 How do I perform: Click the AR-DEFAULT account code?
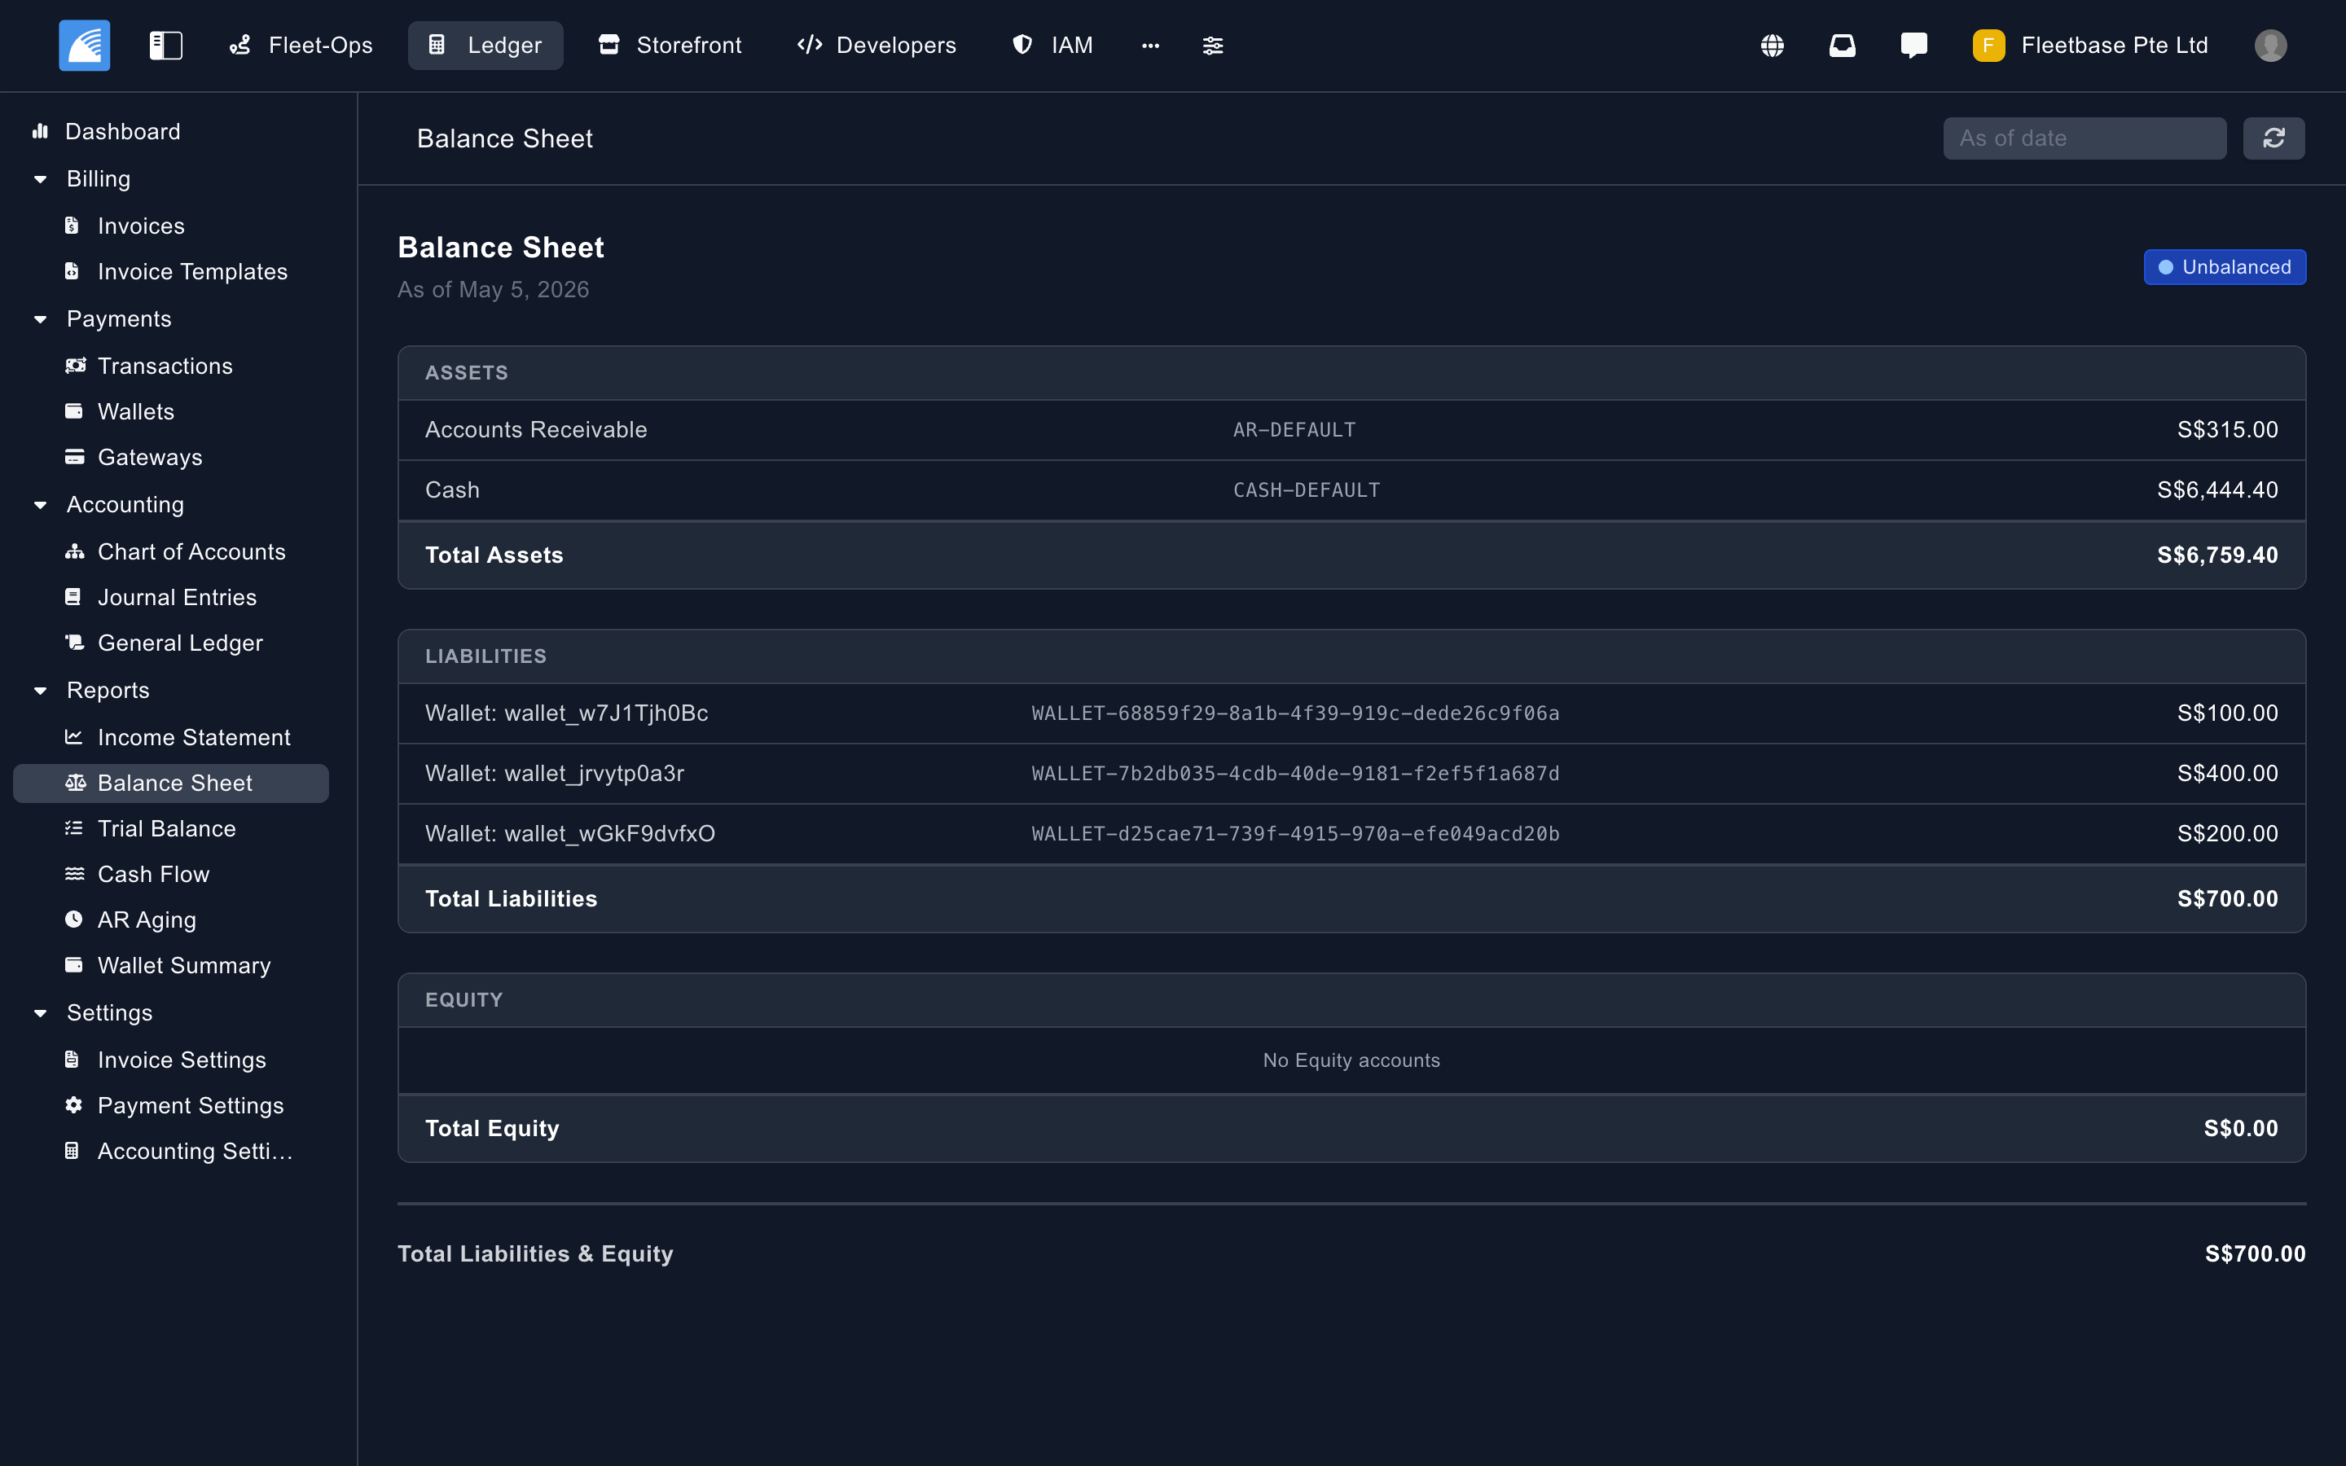pos(1294,431)
